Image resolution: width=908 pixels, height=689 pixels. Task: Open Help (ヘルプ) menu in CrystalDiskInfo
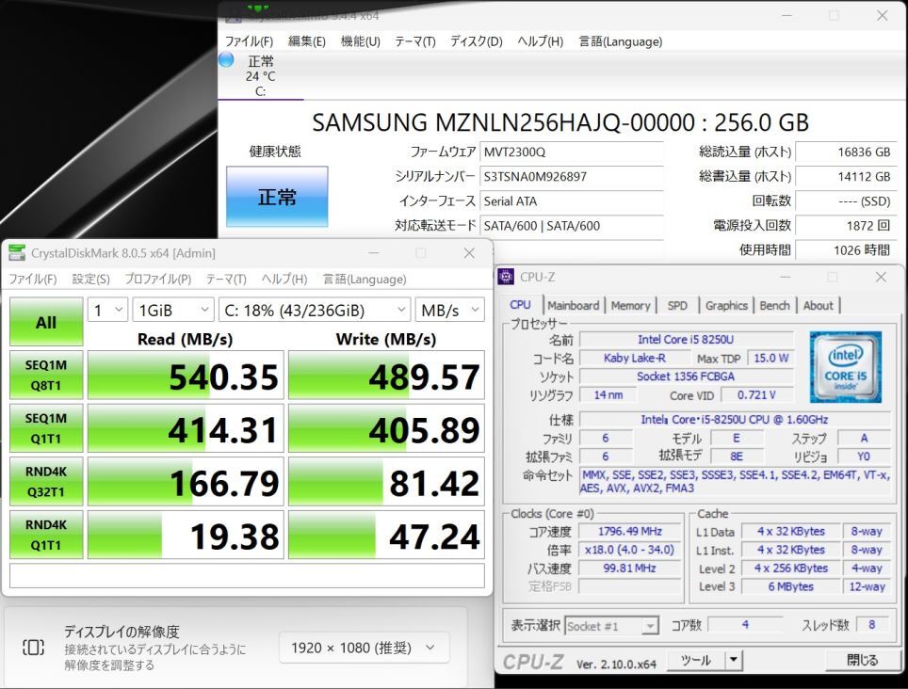point(540,41)
